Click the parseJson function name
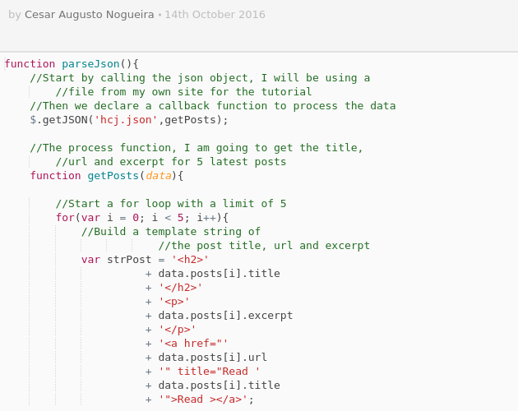 (90, 64)
